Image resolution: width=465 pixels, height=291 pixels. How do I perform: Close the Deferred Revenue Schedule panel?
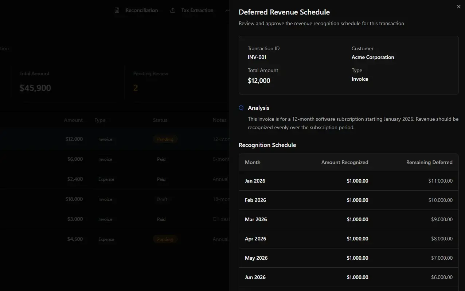pos(458,7)
